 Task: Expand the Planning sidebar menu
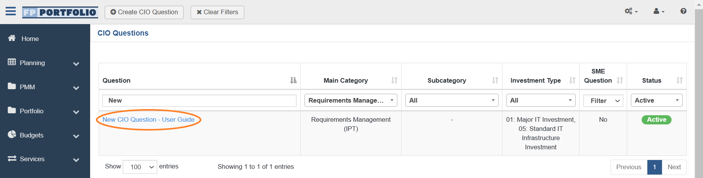click(45, 63)
